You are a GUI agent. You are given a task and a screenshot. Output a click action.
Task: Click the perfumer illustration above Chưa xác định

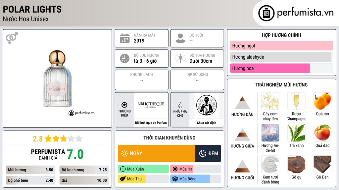[207, 105]
